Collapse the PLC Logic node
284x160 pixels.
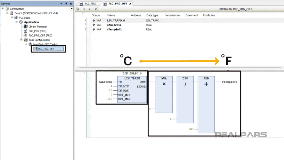(x=12, y=17)
